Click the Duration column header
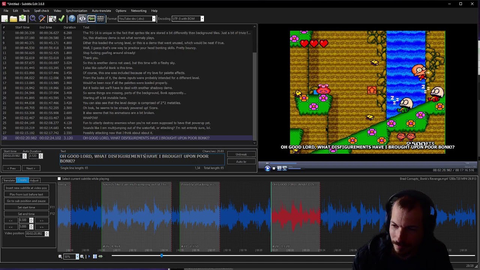The height and width of the screenshot is (270, 480). coord(69,27)
